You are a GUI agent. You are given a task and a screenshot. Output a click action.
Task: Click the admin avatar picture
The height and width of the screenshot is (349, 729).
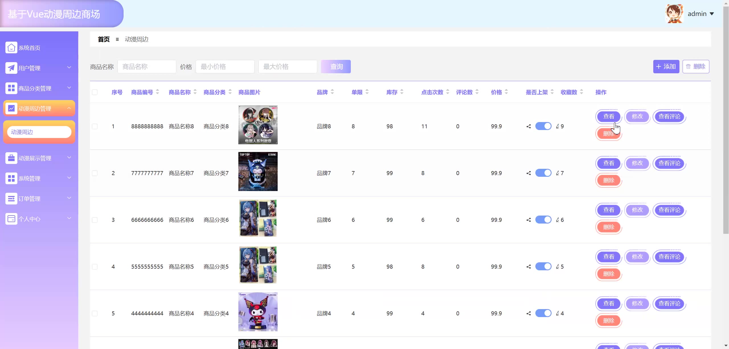click(x=674, y=14)
